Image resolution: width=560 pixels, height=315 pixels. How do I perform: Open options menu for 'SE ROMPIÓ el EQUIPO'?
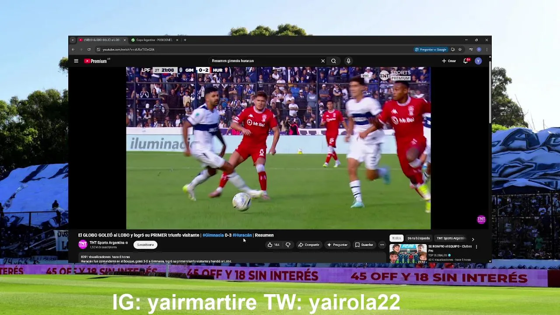pos(476,247)
